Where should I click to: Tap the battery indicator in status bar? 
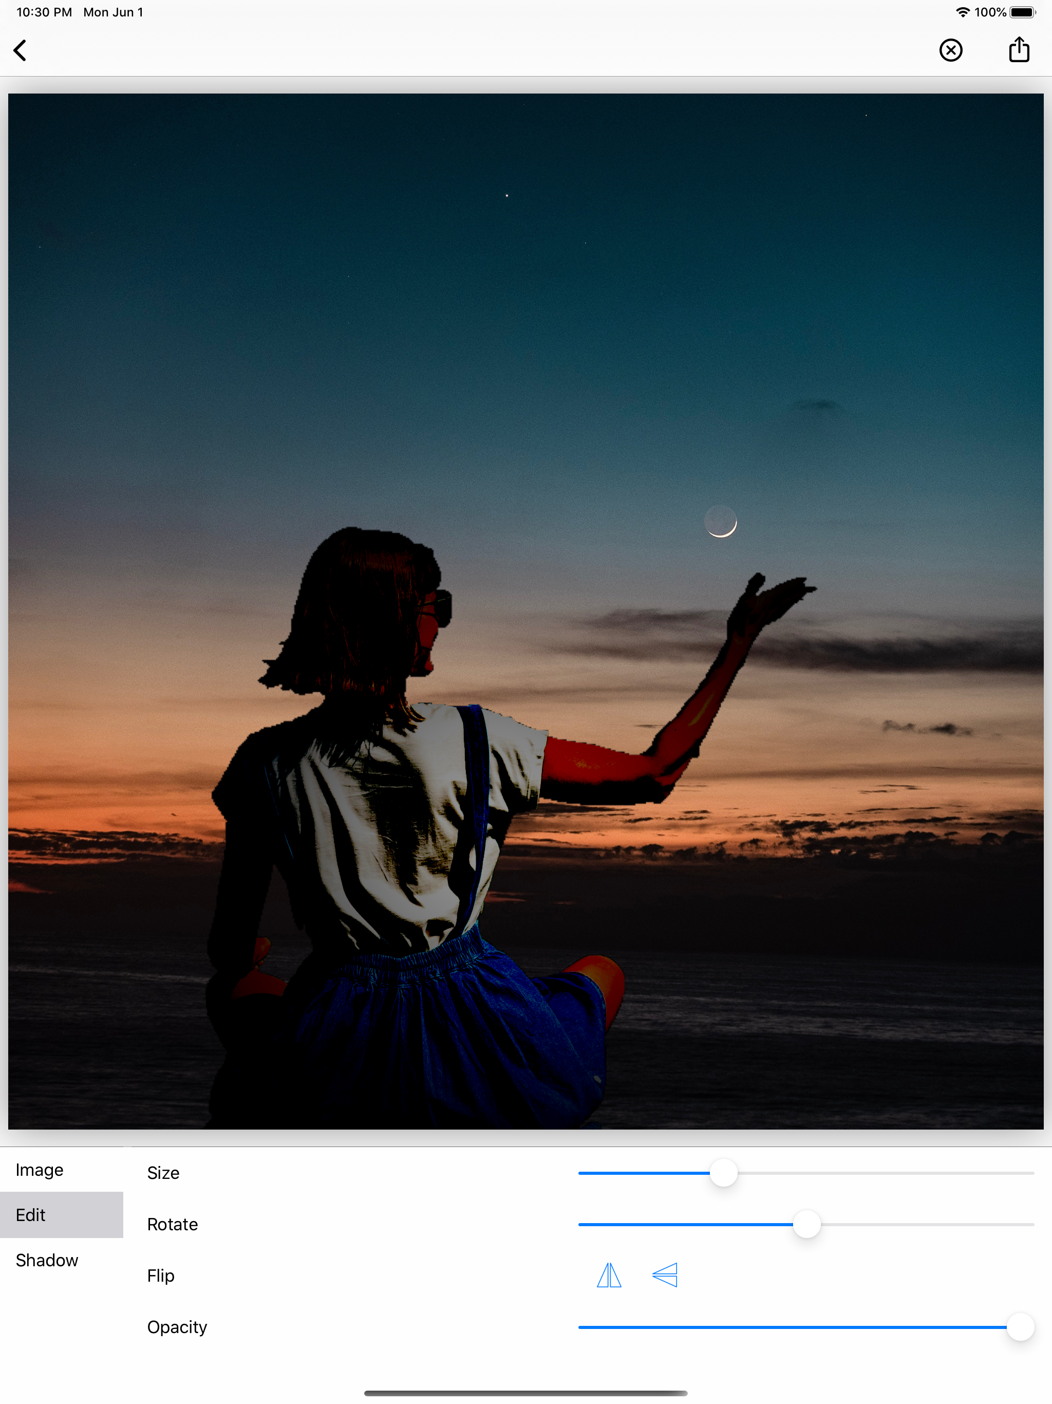(1022, 12)
